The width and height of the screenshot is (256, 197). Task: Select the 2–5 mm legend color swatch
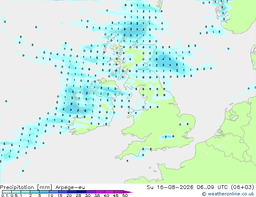(x=35, y=192)
